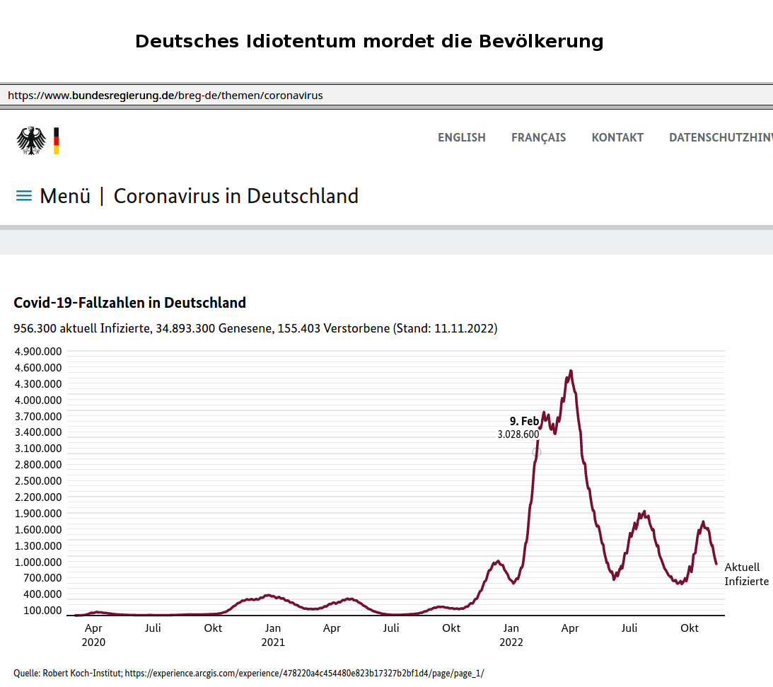The image size is (773, 687).
Task: Click the bundesregierung.de URL address field
Action: pos(386,96)
